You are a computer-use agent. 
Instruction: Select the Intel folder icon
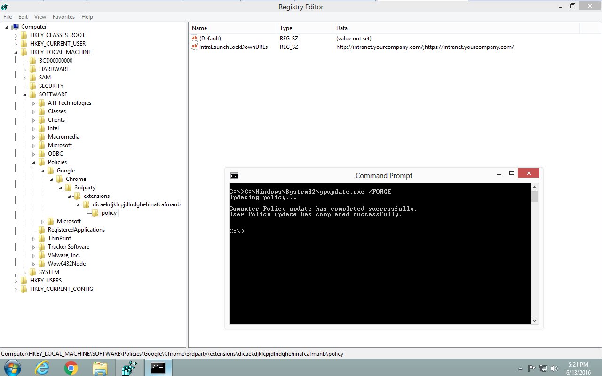point(41,128)
